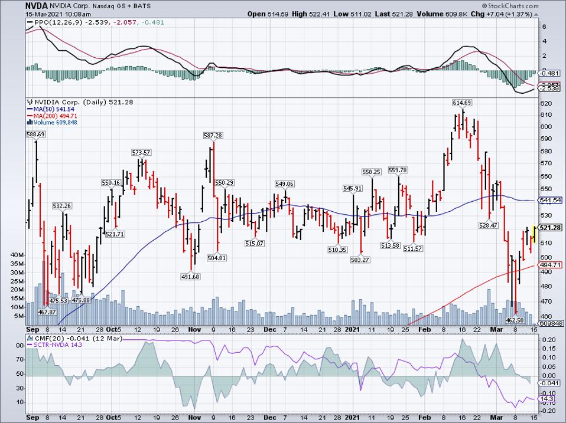This screenshot has width=566, height=423.
Task: Click the 587.28 high label in November
Action: coord(213,136)
